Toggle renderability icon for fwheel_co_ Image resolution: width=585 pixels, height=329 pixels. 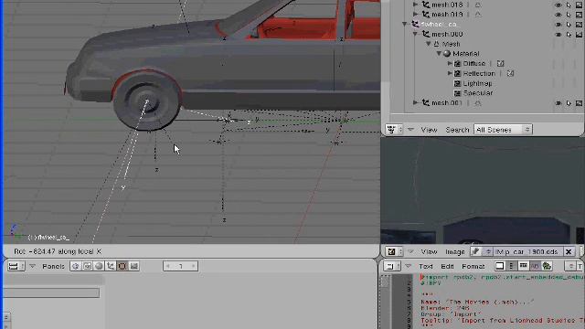tap(579, 25)
